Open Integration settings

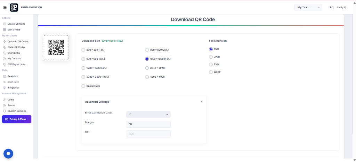(x=14, y=88)
